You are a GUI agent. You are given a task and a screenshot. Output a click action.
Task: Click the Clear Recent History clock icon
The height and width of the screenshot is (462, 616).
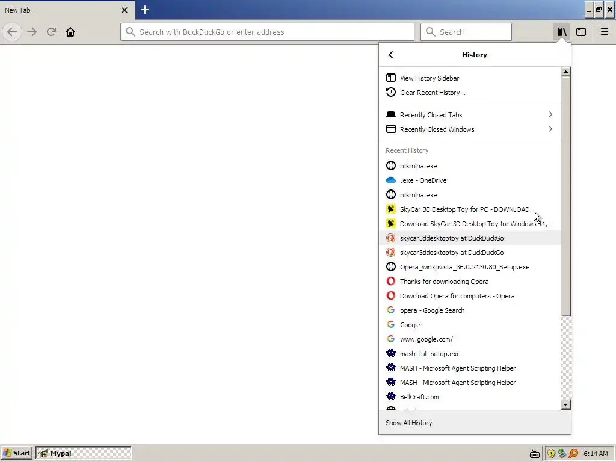tap(390, 92)
